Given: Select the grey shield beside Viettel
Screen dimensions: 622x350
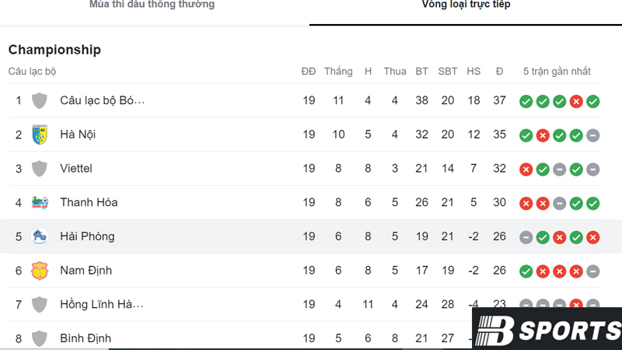Looking at the screenshot, I should click(40, 169).
